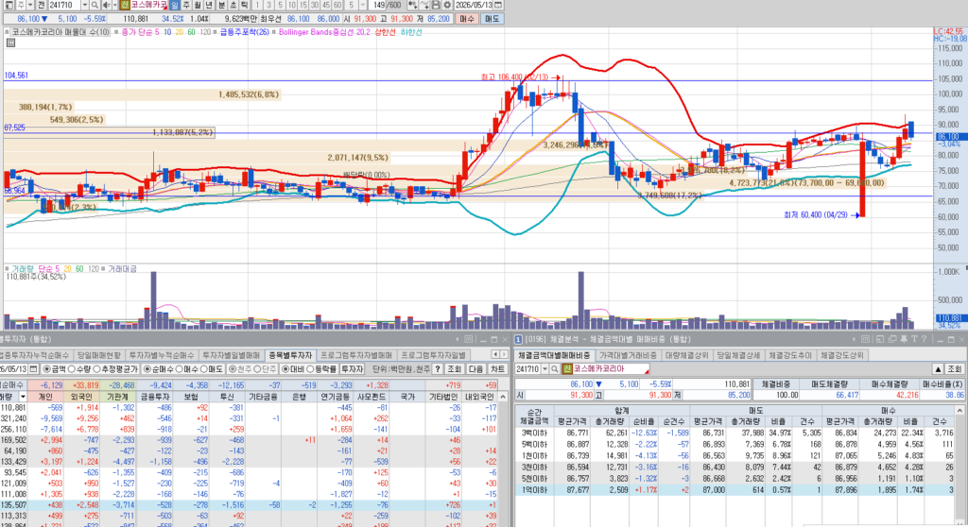Viewport: 968px width, 527px height.
Task: Select yearly 년 chart period button
Action: pos(209,5)
